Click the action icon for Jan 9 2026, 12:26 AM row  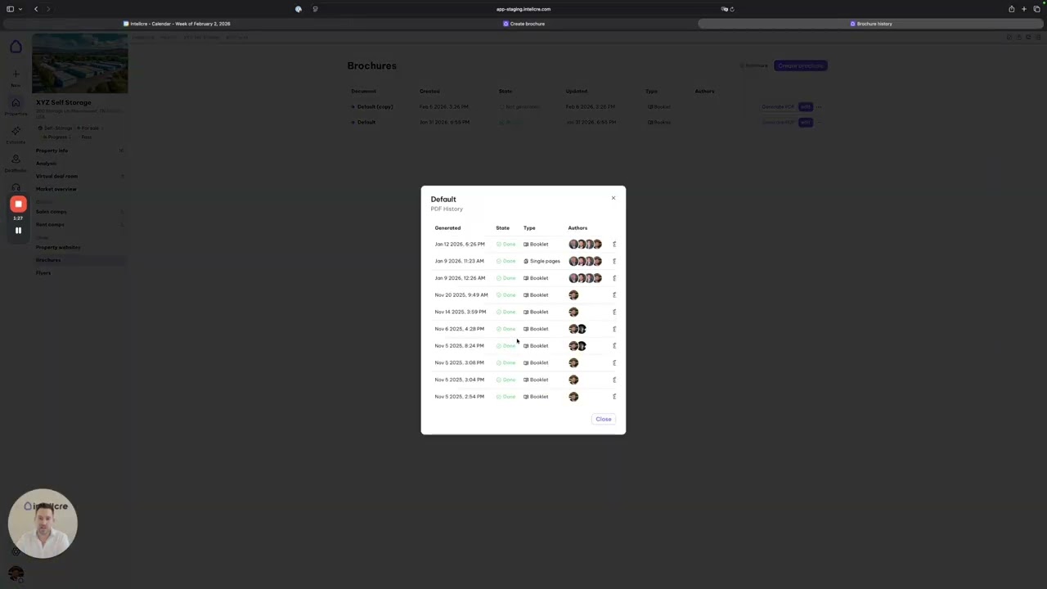click(x=614, y=278)
